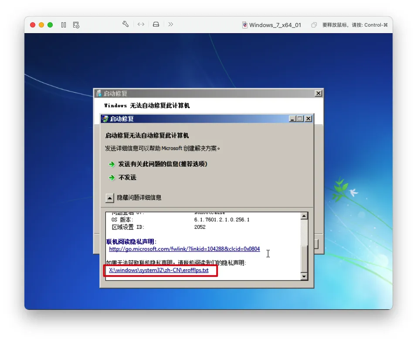This screenshot has height=342, width=417.
Task: Collapse 隐藏问题详细信息 triangle button
Action: [109, 198]
